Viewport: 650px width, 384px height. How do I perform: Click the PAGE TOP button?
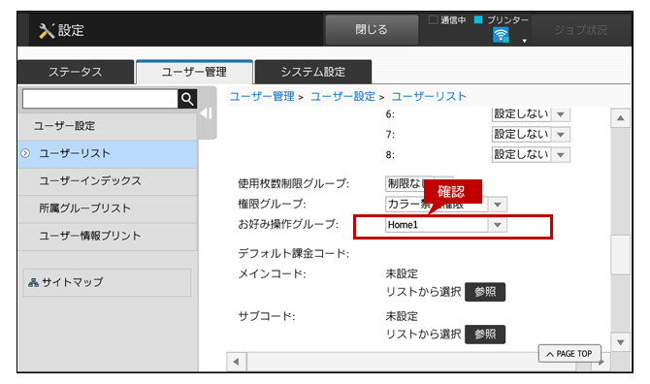(x=569, y=354)
